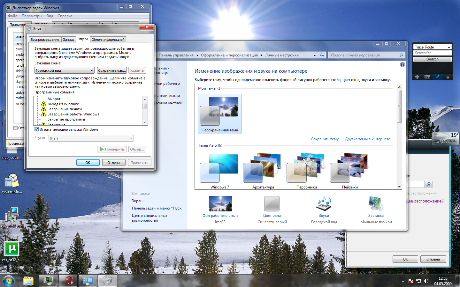Open the weather gadget showing 19°
This screenshot has height=287, width=460.
tap(446, 139)
